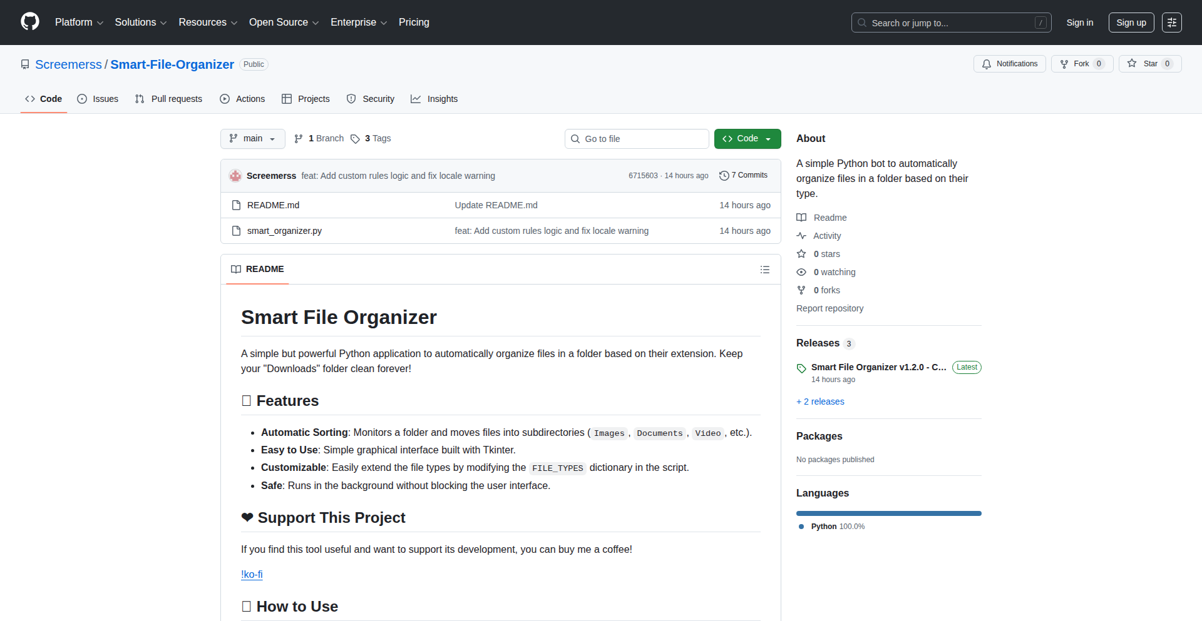Open the green Code dropdown
This screenshot has height=621, width=1202.
point(747,139)
